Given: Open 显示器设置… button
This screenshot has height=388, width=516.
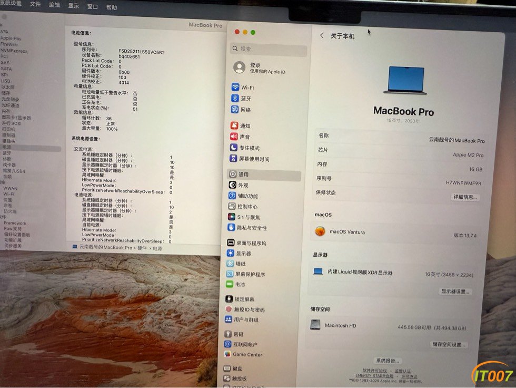Looking at the screenshot, I should tap(455, 292).
